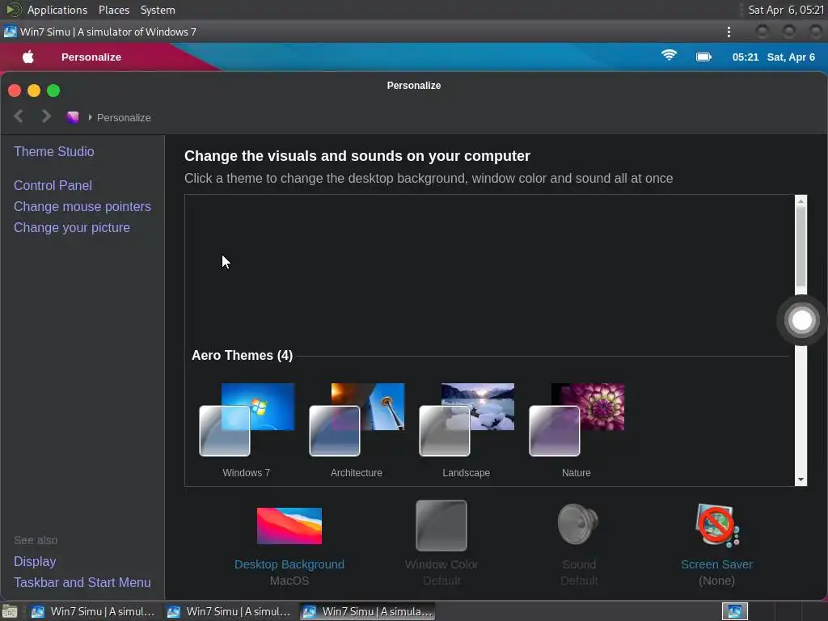This screenshot has width=828, height=621.
Task: Go forward with the right arrow
Action: [x=46, y=116]
